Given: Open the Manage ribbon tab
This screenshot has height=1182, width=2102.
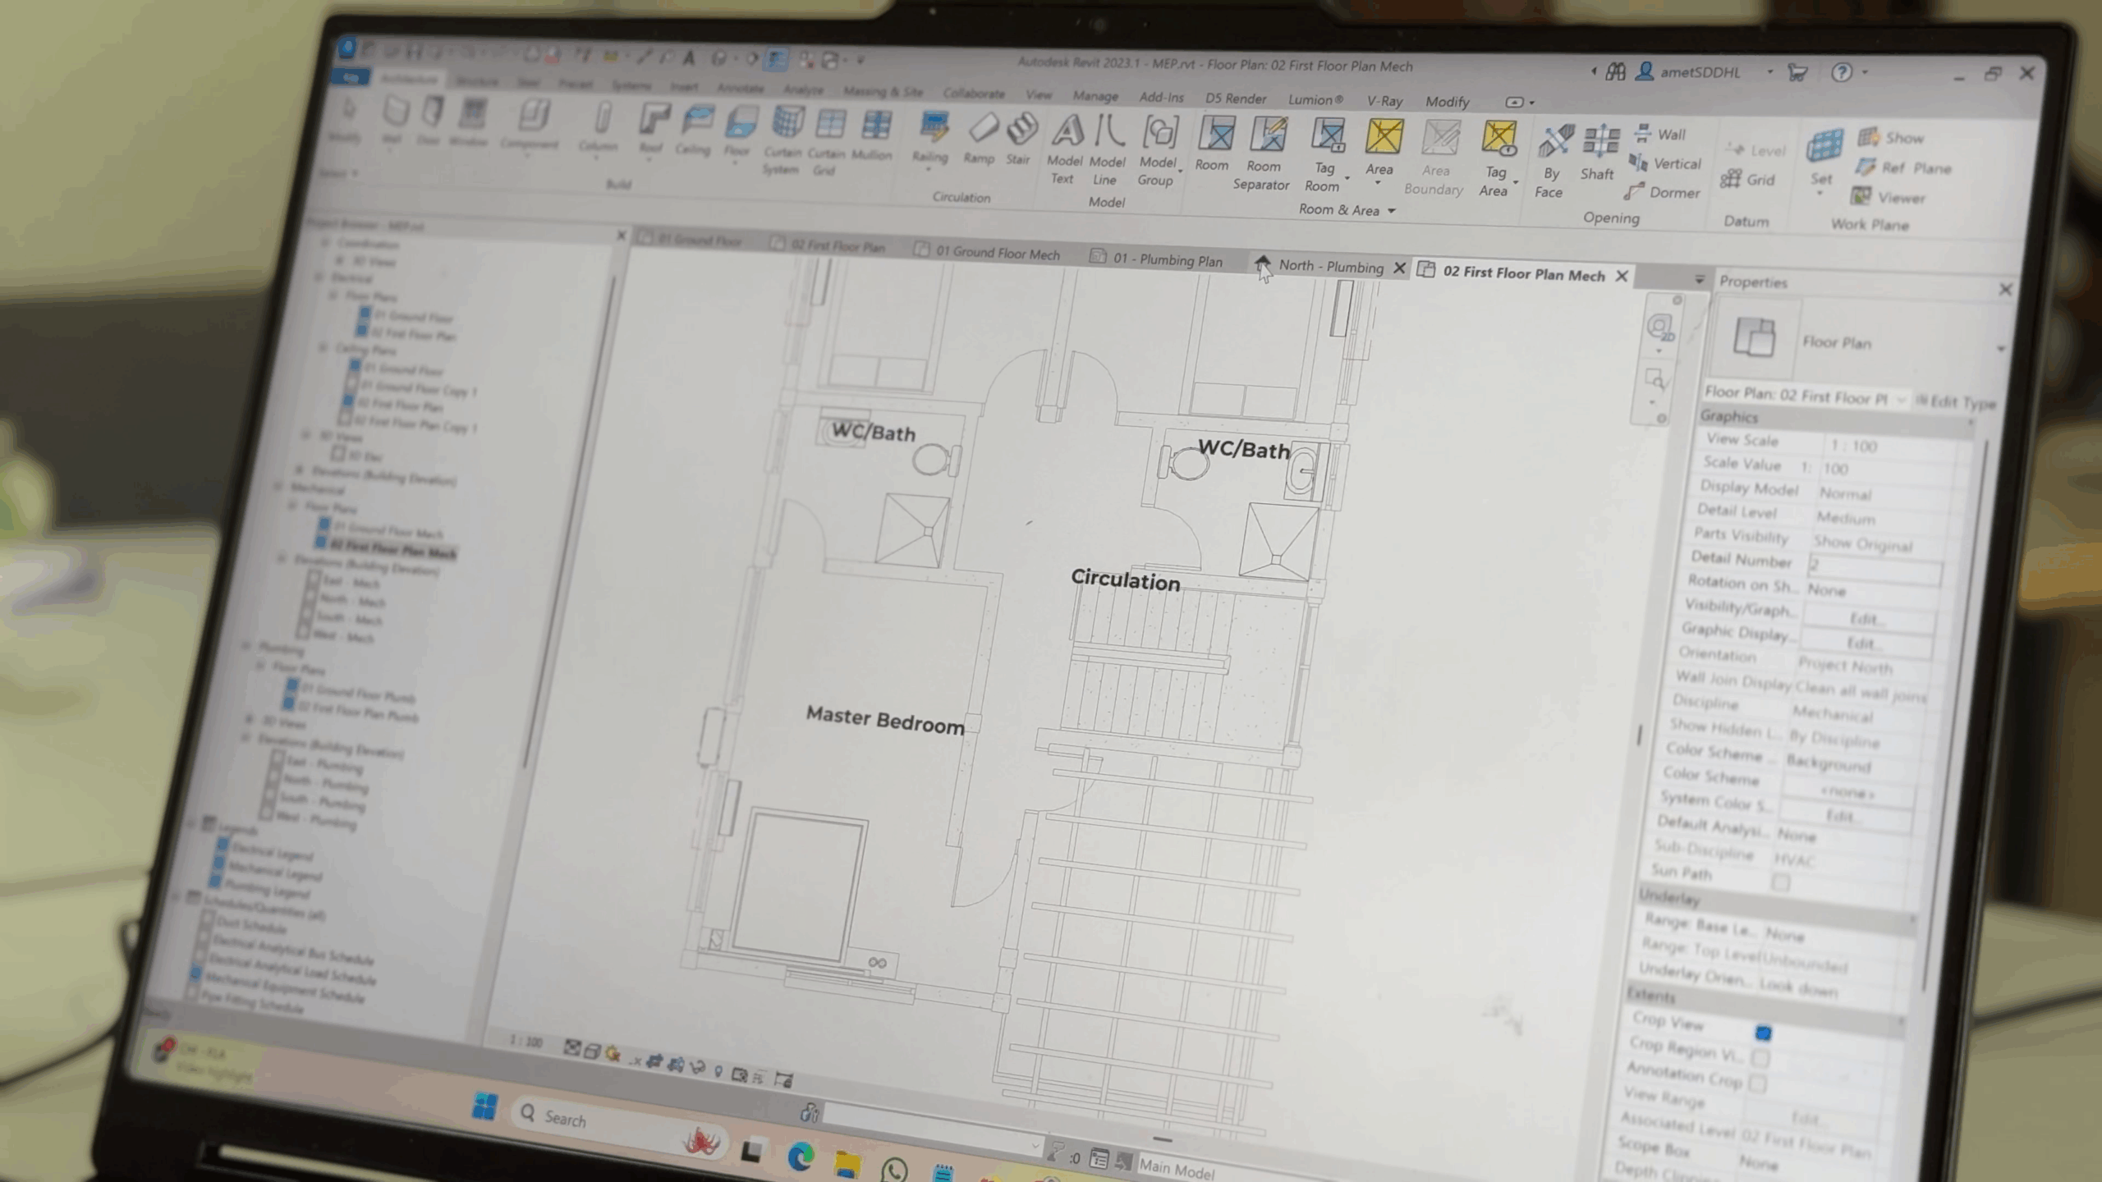Looking at the screenshot, I should pyautogui.click(x=1095, y=96).
